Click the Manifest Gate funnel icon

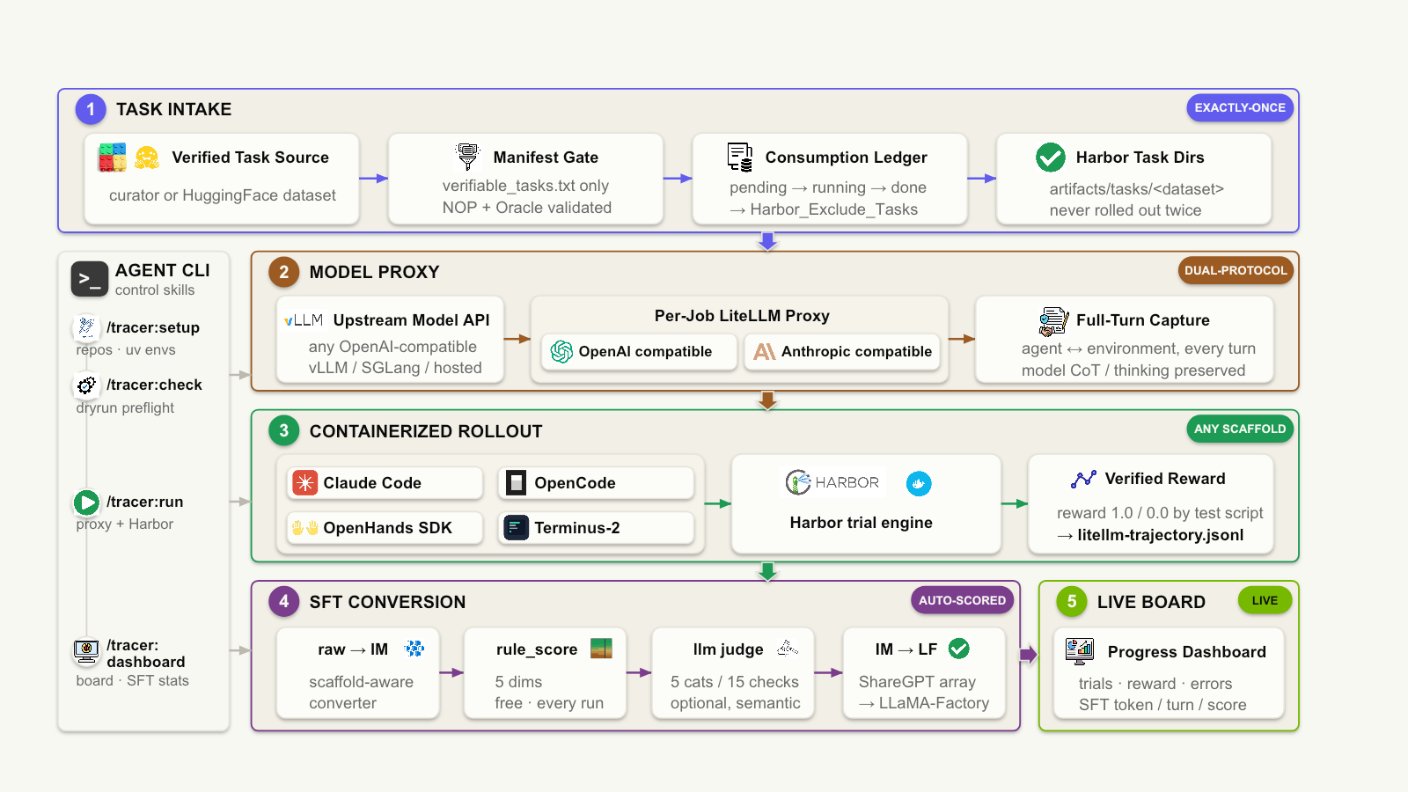coord(467,157)
